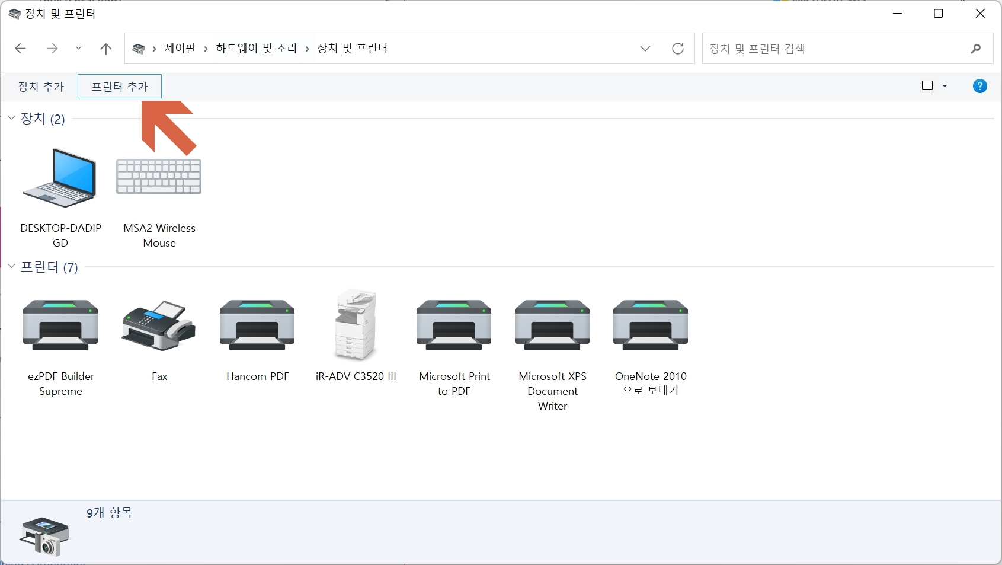
Task: Click the search magnifier icon
Action: [x=976, y=49]
